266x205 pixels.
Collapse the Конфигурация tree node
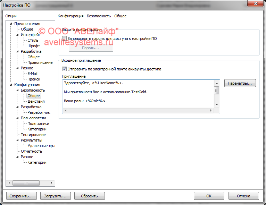click(x=11, y=85)
